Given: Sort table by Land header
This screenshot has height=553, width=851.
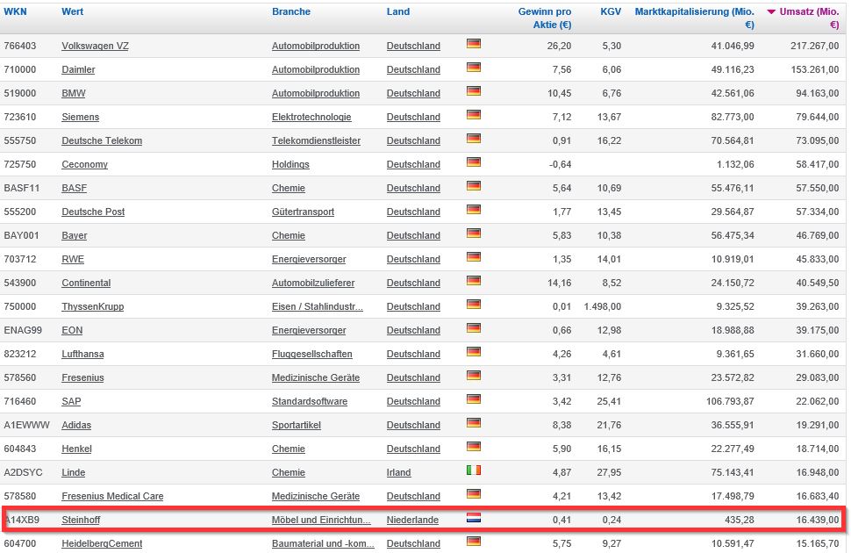Looking at the screenshot, I should (397, 11).
